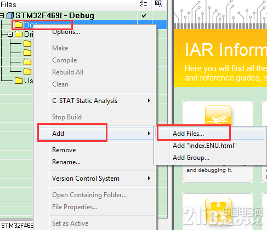Select the highlighted Doc folder icon
Screen dimensions: 267x230
(x=19, y=25)
